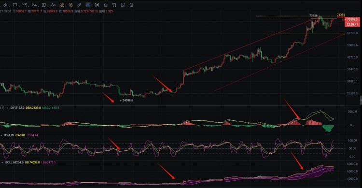Select the Aa text annotation tool
362x188 pixels.
(x=53, y=5)
